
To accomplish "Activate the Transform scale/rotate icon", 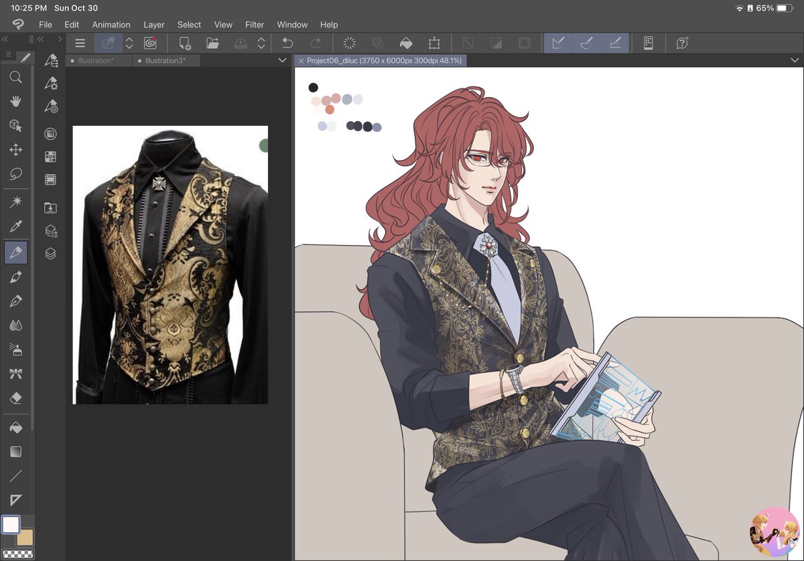I will pos(434,43).
